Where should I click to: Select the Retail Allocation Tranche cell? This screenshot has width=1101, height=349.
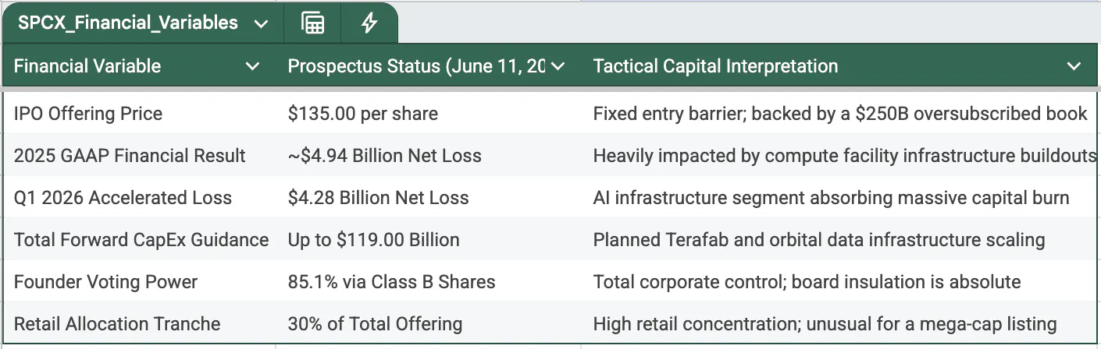click(139, 323)
